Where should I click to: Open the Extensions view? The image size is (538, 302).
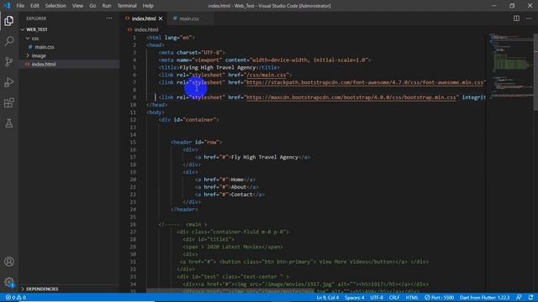point(9,102)
